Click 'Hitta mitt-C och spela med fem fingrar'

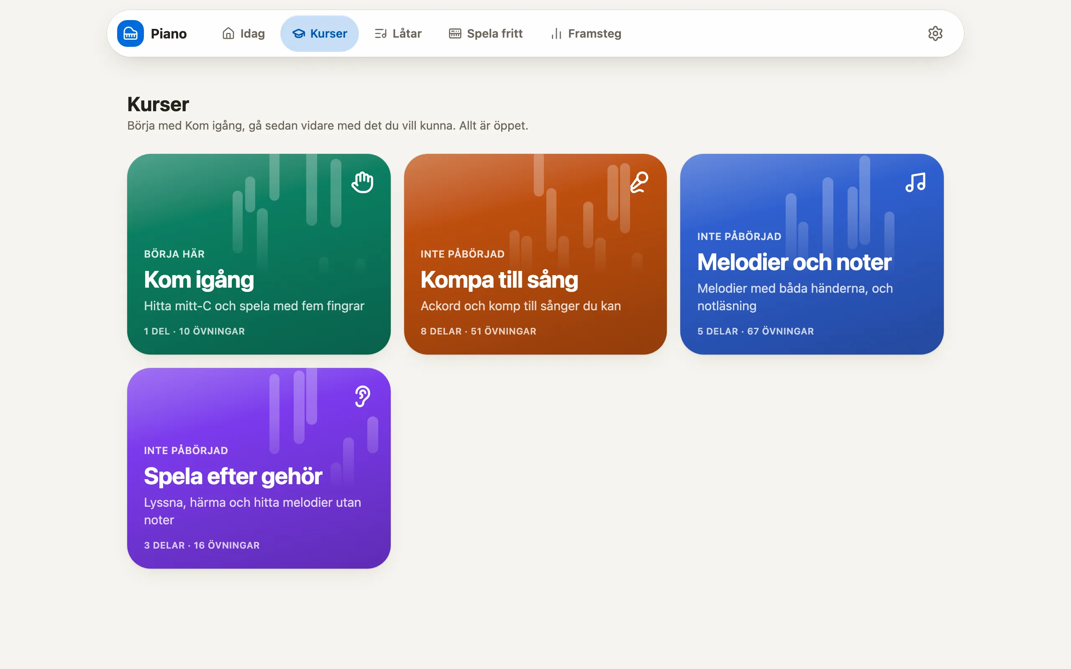[254, 306]
